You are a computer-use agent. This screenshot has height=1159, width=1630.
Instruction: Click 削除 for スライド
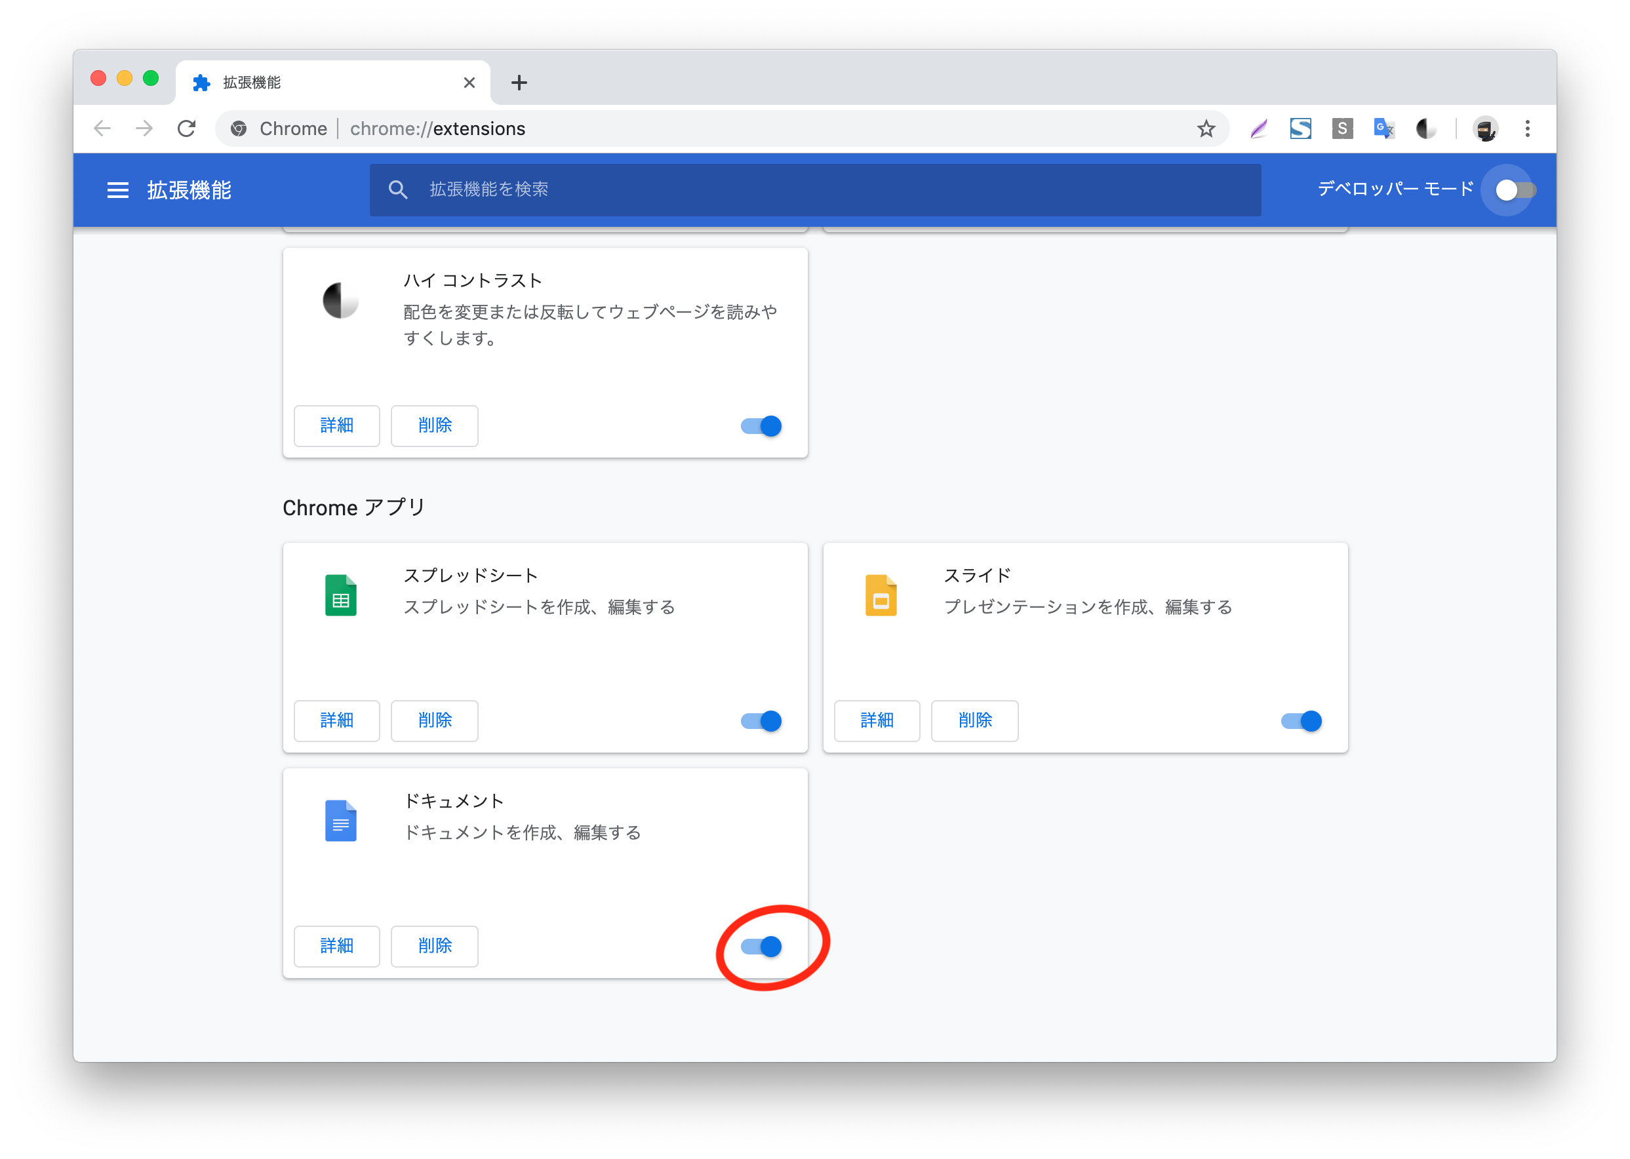point(975,721)
